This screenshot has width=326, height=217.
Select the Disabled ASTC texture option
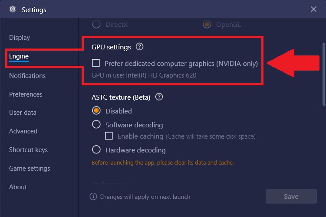pyautogui.click(x=96, y=110)
